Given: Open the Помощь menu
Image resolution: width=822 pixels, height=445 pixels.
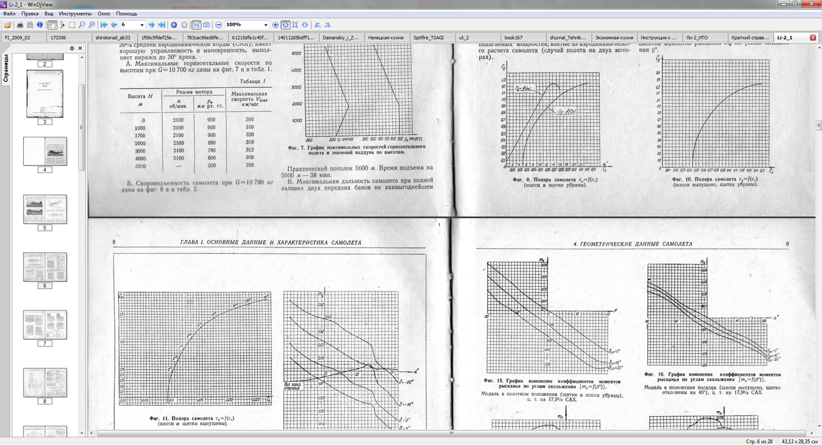Looking at the screenshot, I should click(x=127, y=13).
